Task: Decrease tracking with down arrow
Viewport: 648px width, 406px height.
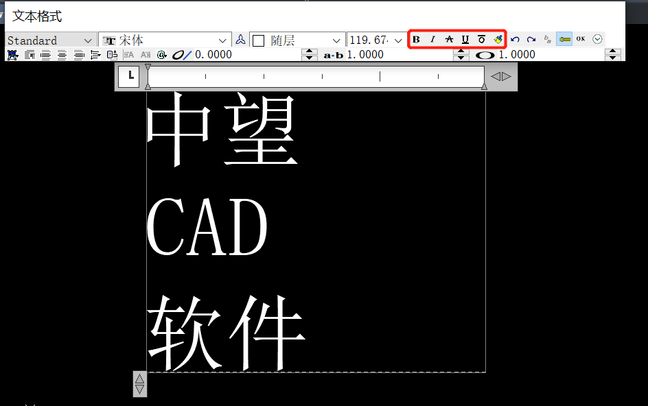Action: [461, 58]
